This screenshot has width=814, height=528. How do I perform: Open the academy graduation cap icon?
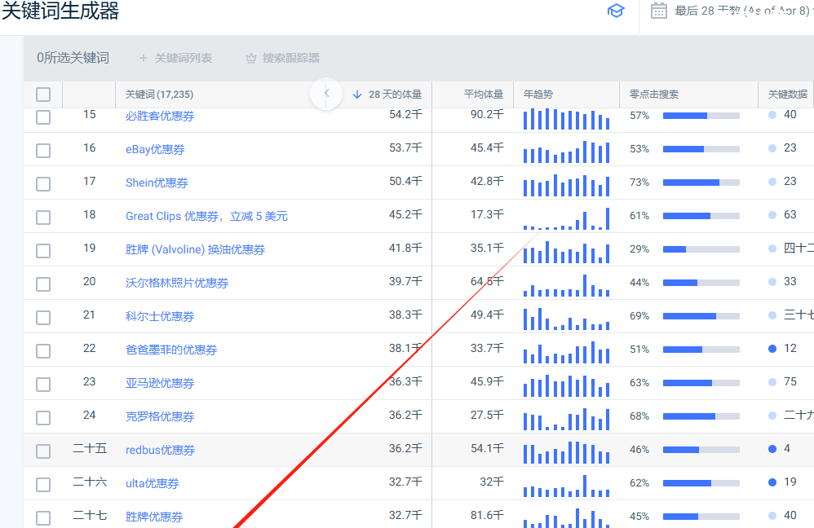pyautogui.click(x=616, y=11)
